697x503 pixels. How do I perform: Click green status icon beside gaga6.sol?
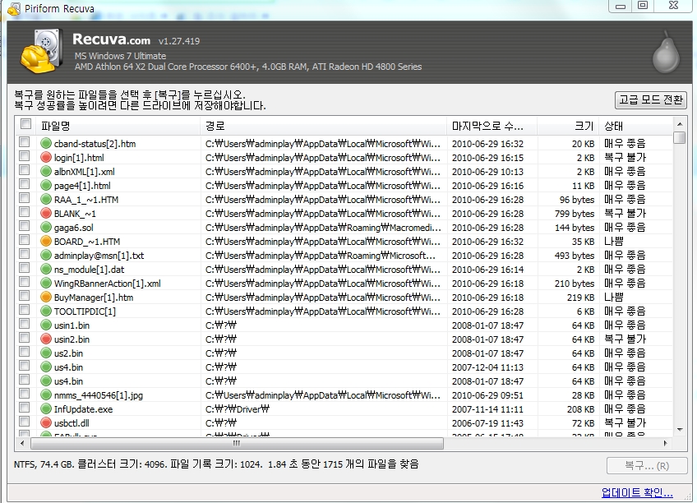tap(46, 228)
